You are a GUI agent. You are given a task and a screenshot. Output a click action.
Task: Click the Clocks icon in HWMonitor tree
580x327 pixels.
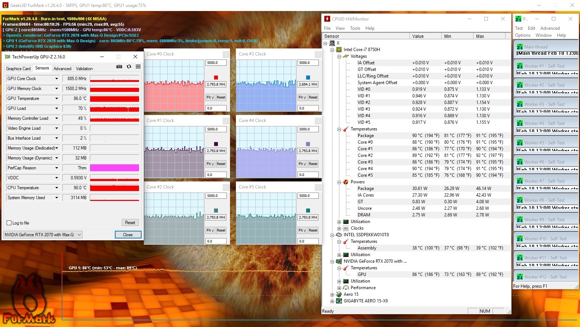point(346,228)
